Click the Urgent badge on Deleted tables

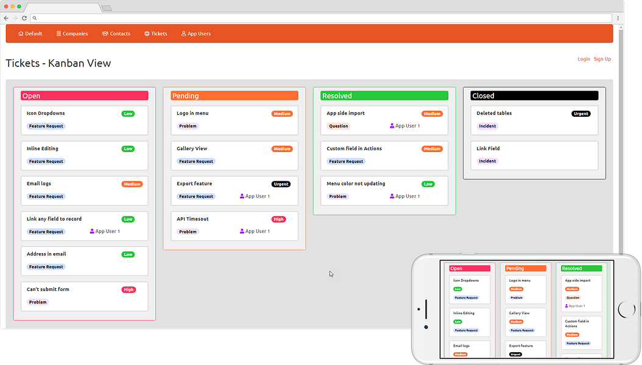coord(581,114)
